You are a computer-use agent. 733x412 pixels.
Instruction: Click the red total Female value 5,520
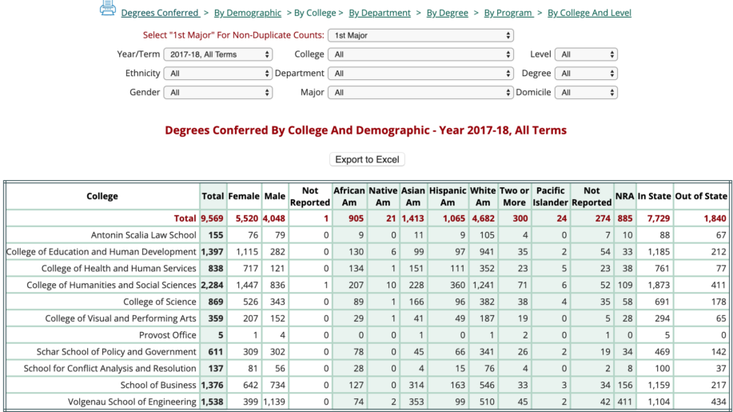[247, 218]
